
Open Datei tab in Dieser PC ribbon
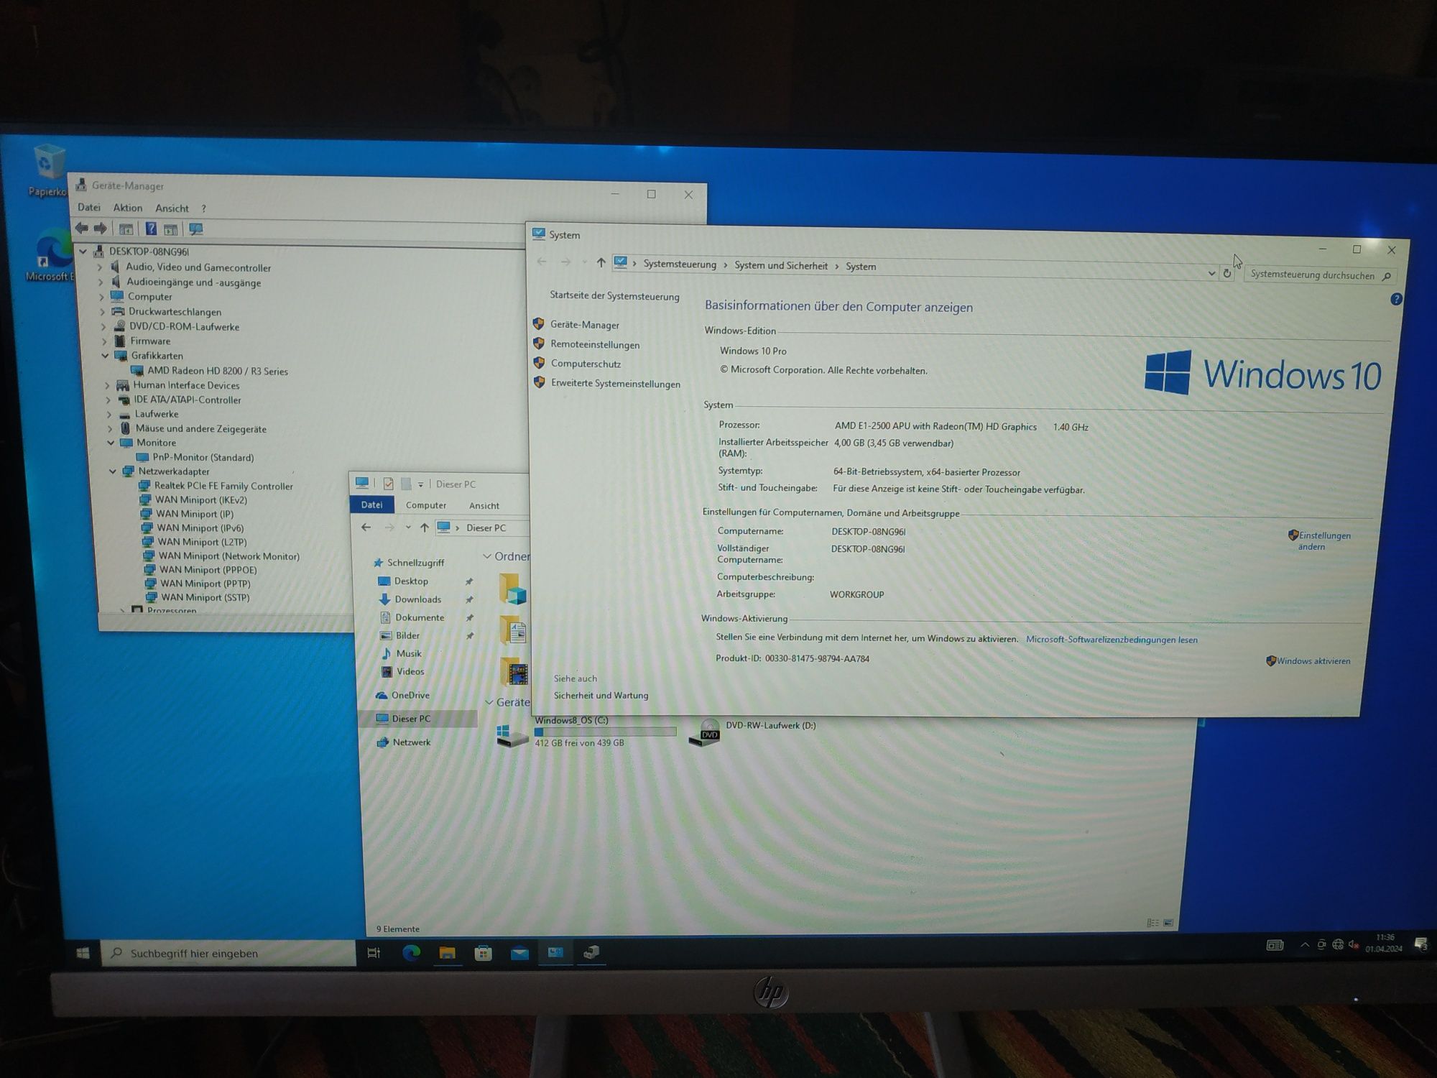371,505
